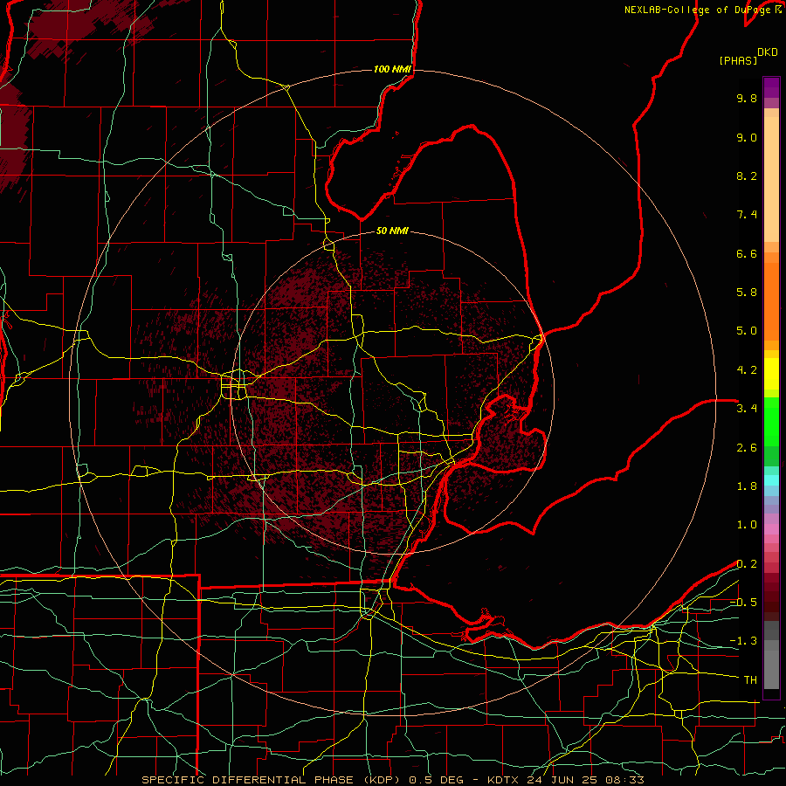Click the -0.5 scale value label
Viewport: 786px width, 786px height.
743,603
